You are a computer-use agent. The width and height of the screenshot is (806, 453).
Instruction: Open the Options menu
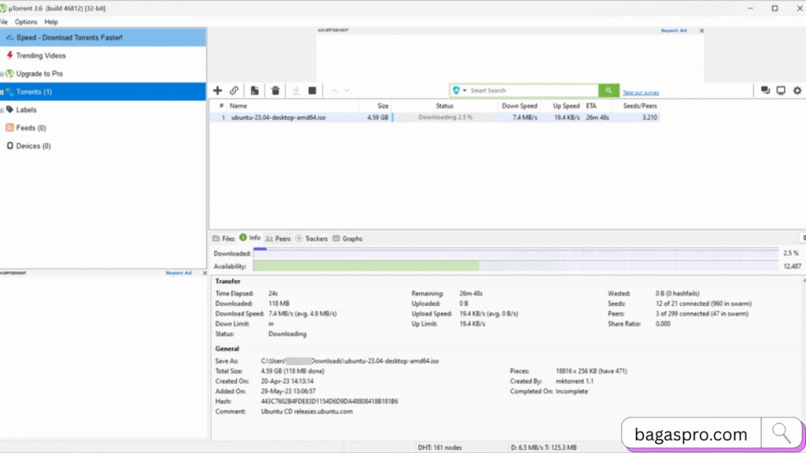pos(25,21)
